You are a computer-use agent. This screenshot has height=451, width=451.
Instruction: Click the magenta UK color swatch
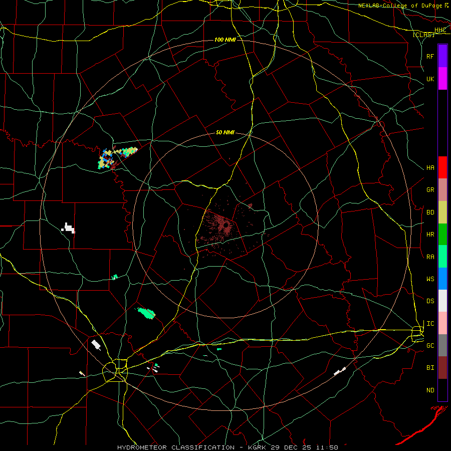[x=442, y=79]
